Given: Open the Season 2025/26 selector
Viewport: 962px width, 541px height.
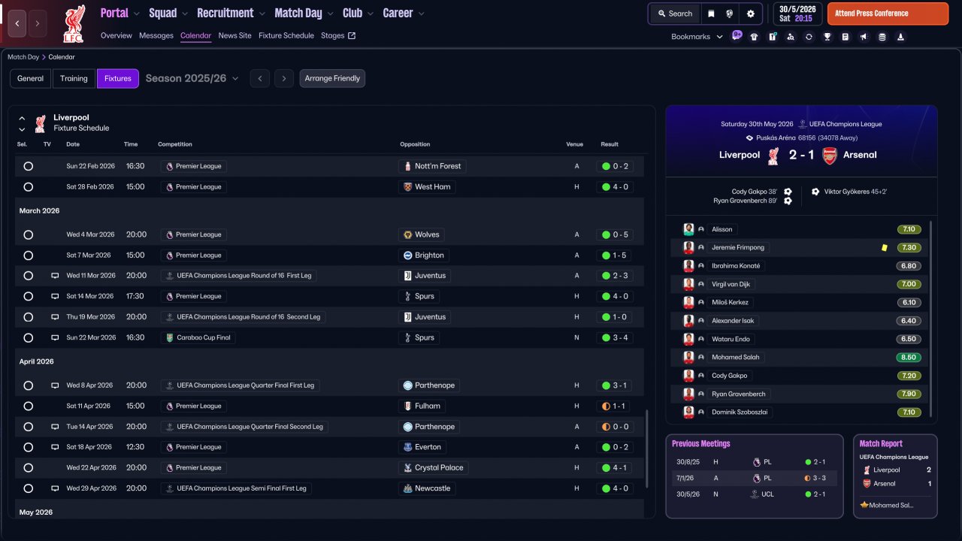Looking at the screenshot, I should (x=192, y=78).
